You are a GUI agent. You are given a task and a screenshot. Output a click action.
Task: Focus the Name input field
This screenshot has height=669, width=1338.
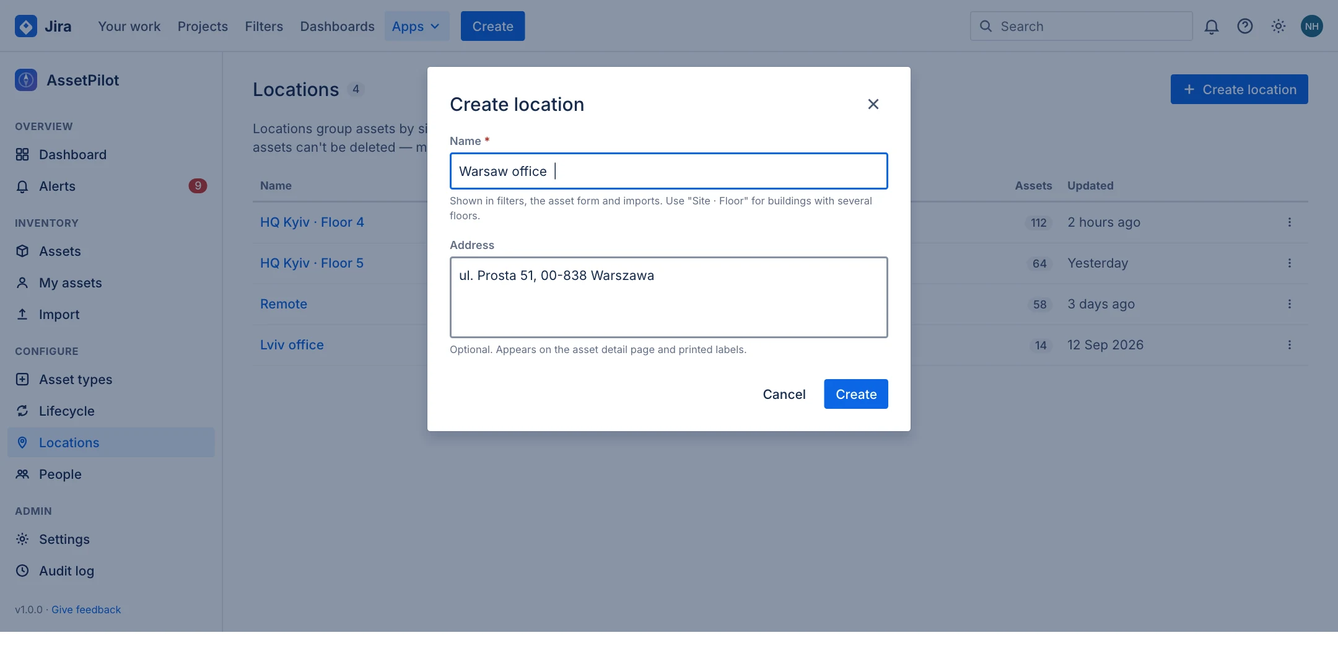[669, 171]
